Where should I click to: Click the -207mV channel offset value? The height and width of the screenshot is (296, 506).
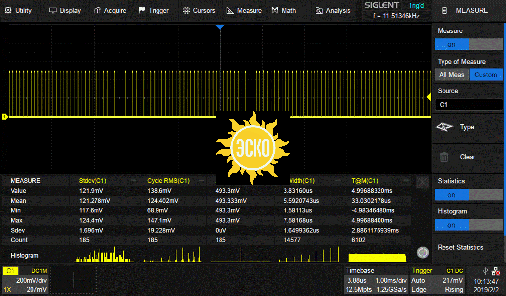pyautogui.click(x=36, y=289)
